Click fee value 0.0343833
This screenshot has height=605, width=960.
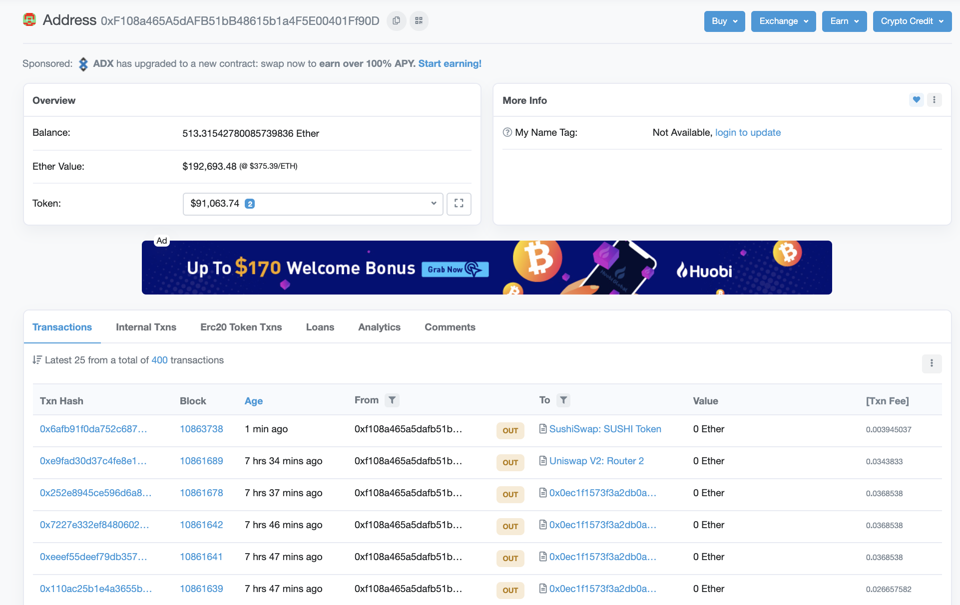[x=884, y=461]
